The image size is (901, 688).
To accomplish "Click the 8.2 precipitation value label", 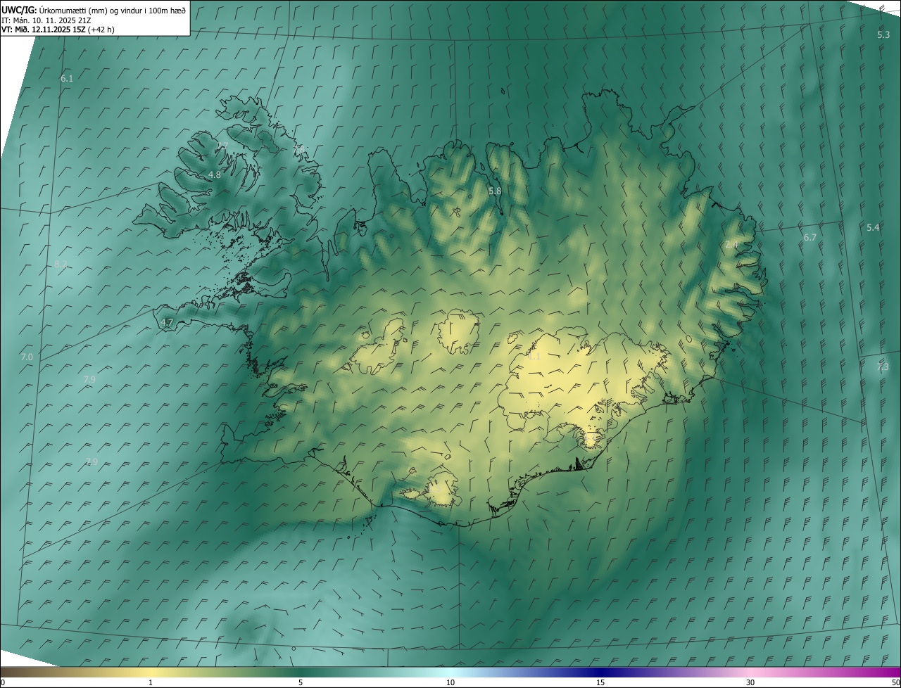I will tap(61, 265).
